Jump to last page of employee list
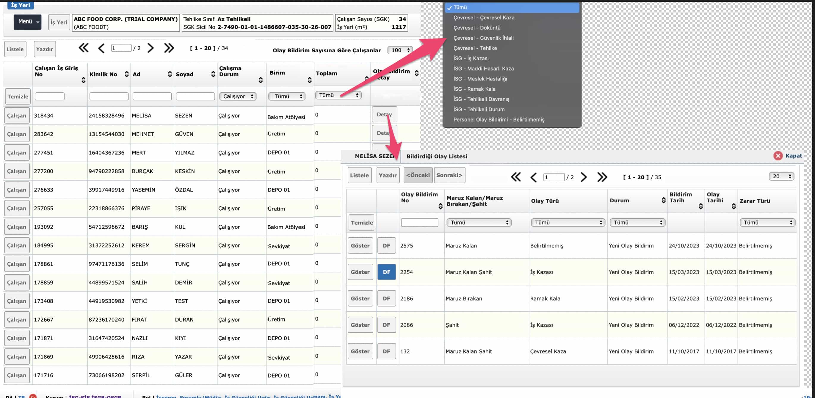Screen dimensions: 815x398 (x=169, y=48)
